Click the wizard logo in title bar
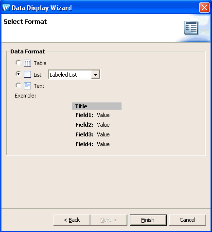 tap(6, 8)
